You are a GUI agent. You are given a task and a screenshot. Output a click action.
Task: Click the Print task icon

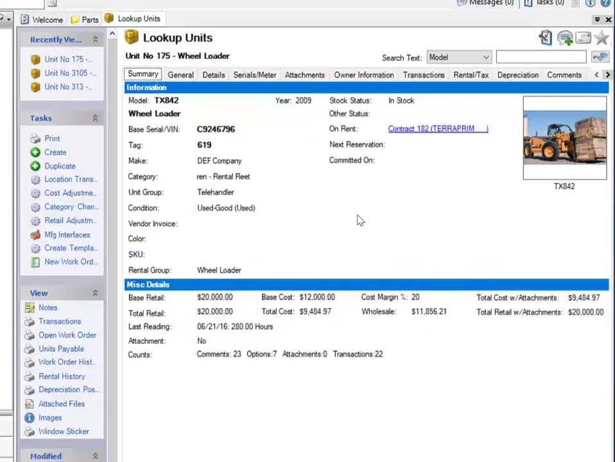click(x=35, y=139)
